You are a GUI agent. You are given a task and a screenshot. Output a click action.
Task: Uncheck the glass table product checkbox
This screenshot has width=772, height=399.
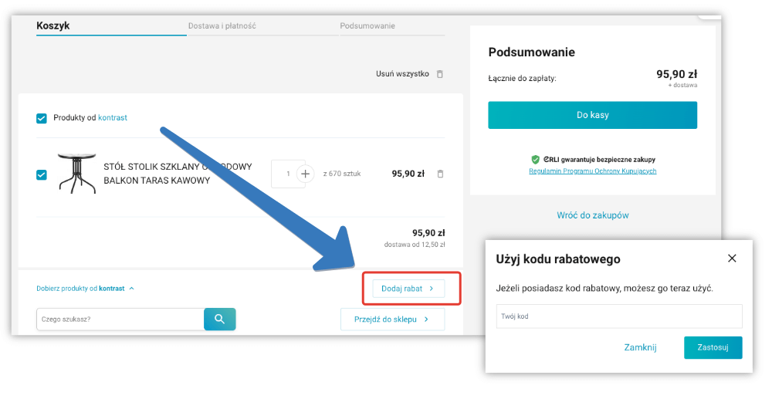click(42, 174)
